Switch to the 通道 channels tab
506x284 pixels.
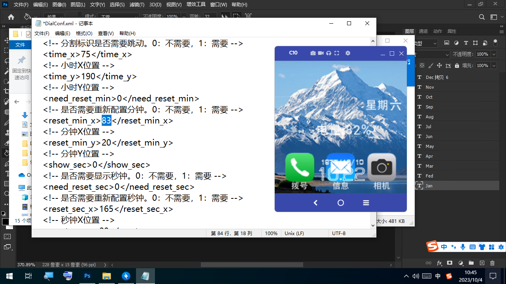pyautogui.click(x=423, y=31)
